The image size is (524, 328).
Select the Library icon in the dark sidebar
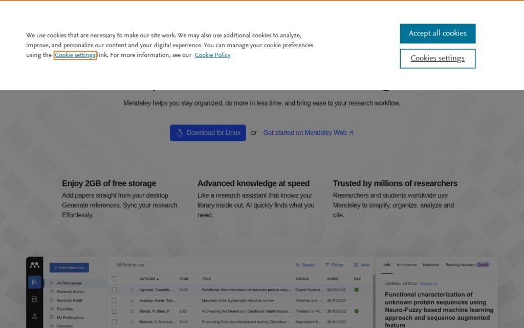click(34, 282)
